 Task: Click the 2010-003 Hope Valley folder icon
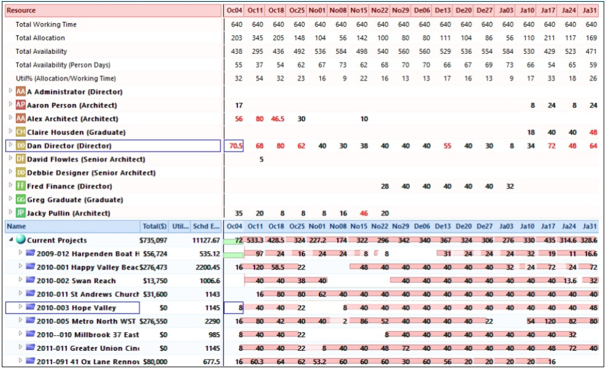point(31,307)
